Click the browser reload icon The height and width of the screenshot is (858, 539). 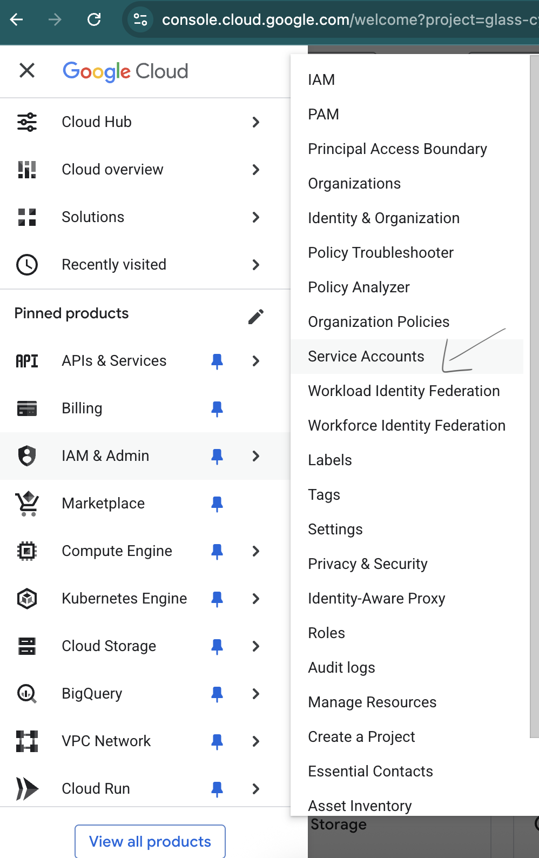94,20
